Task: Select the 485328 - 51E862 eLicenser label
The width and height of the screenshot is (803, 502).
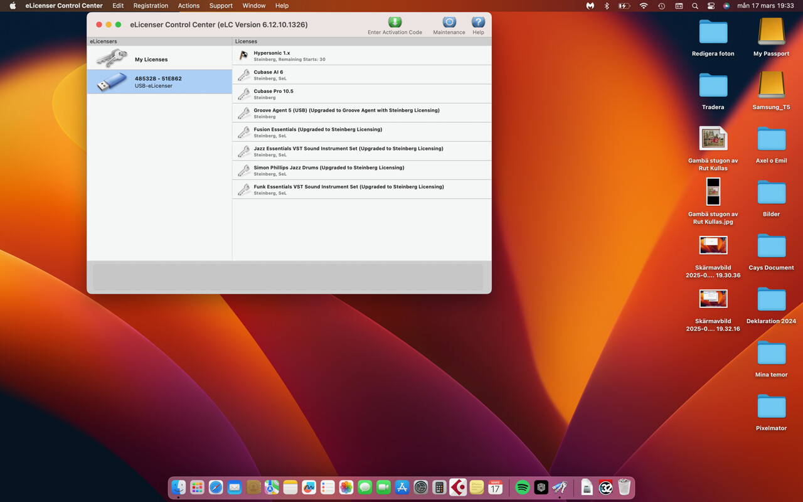Action: 158,78
